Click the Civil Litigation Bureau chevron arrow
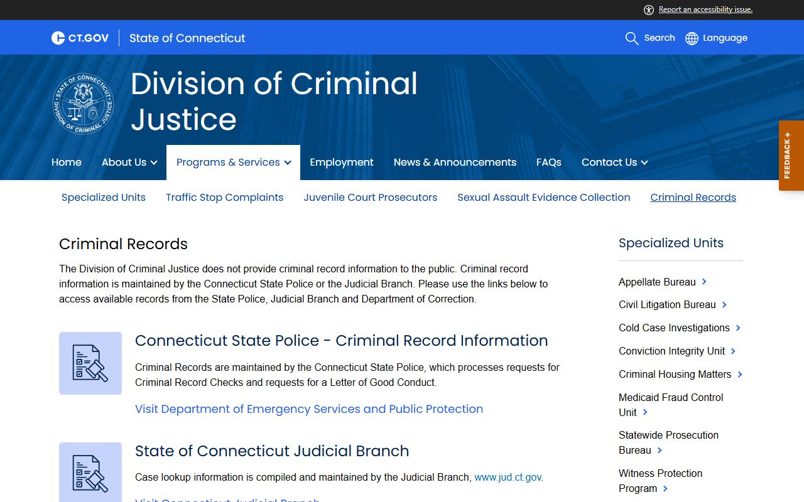804x502 pixels. click(724, 304)
